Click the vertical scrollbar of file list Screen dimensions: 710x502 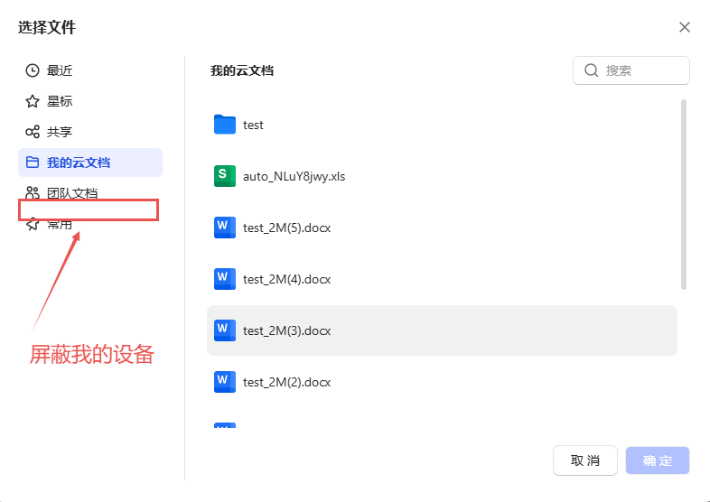[x=684, y=194]
